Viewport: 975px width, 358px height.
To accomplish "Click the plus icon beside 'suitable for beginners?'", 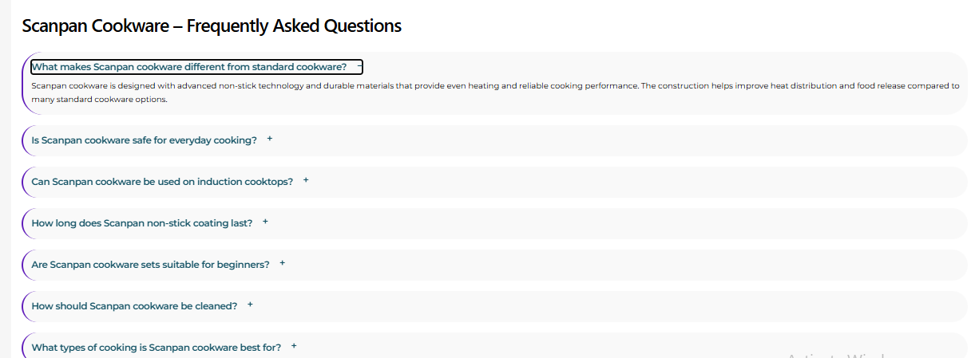I will (x=283, y=263).
